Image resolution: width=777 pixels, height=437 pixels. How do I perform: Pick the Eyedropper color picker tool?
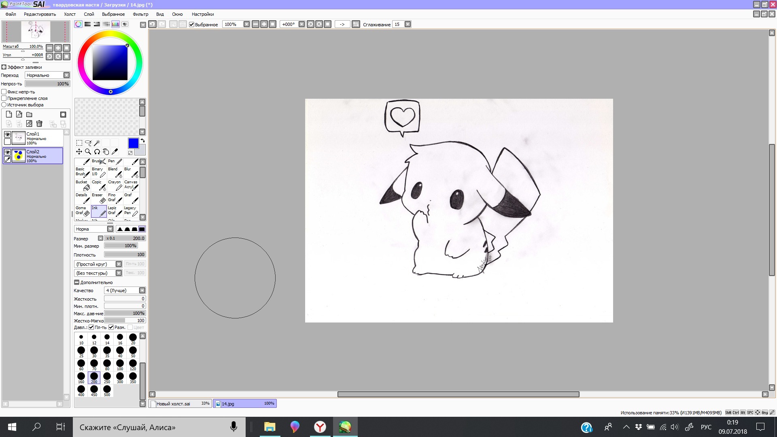(x=115, y=152)
